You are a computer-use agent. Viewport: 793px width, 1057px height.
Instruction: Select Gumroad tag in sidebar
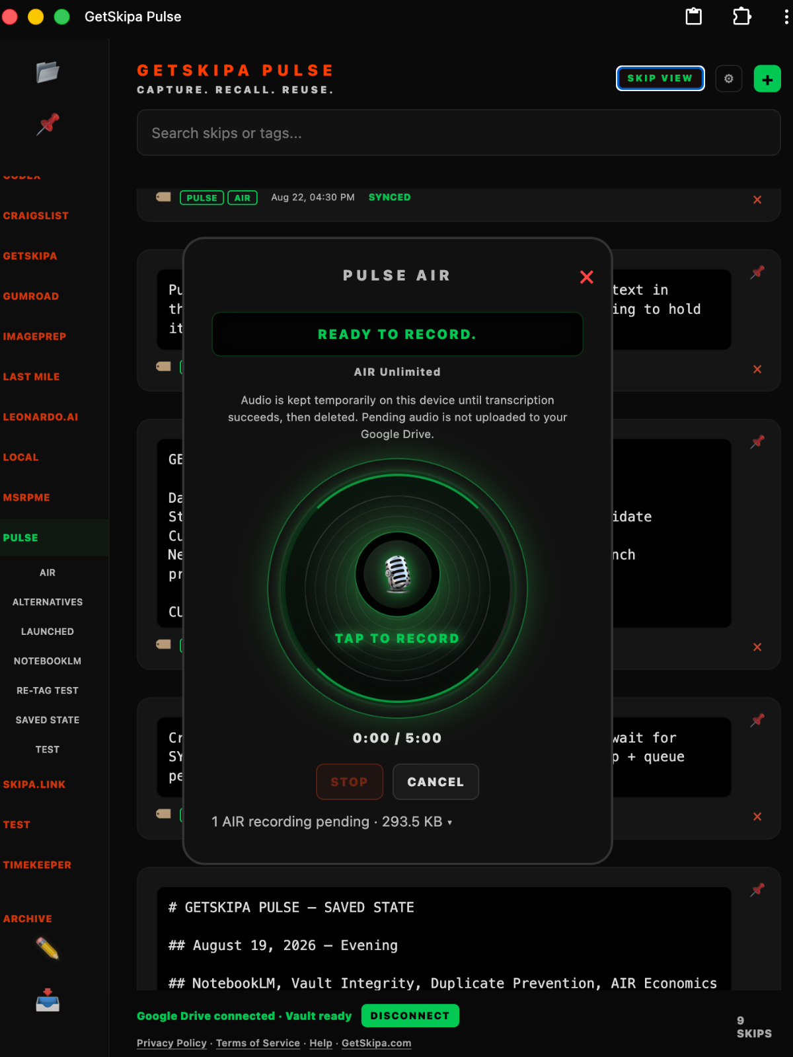[31, 296]
